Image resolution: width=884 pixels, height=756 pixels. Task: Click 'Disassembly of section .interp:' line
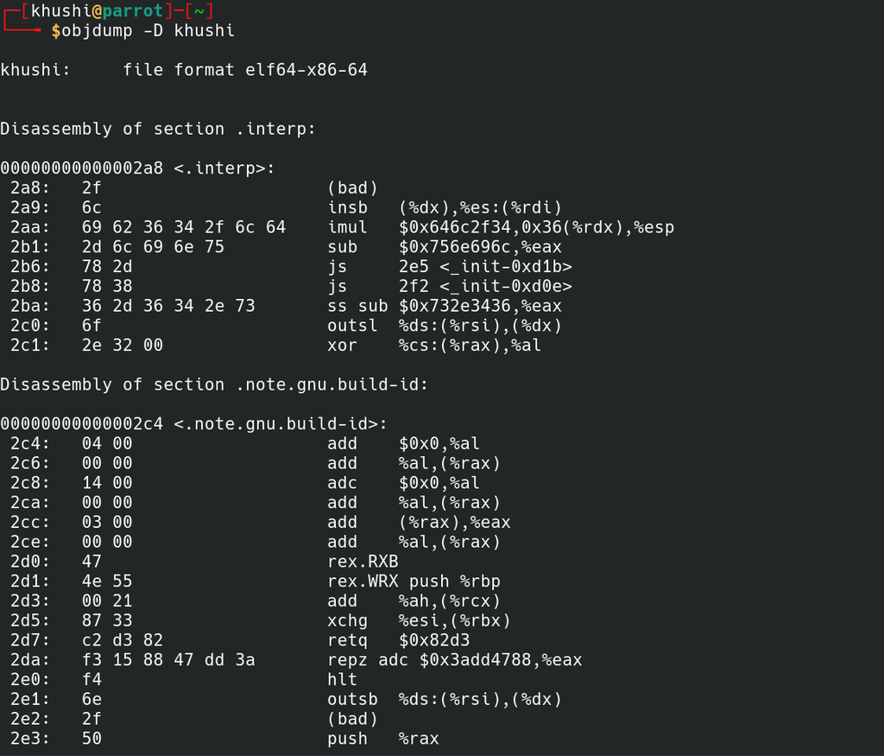coord(158,129)
